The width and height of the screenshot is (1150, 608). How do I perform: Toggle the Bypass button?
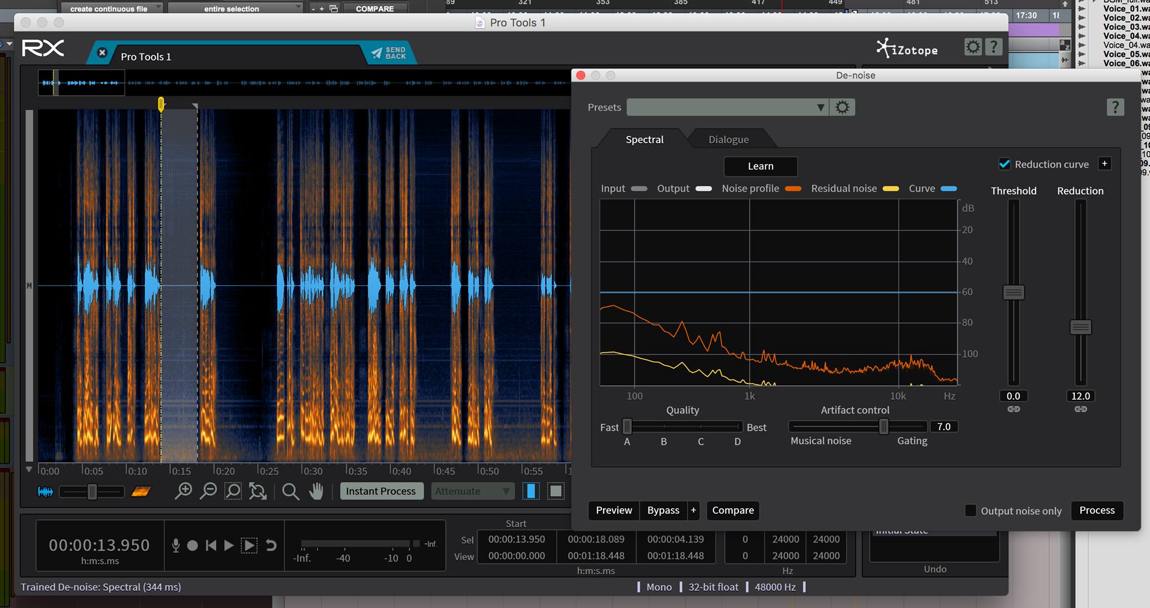tap(663, 510)
